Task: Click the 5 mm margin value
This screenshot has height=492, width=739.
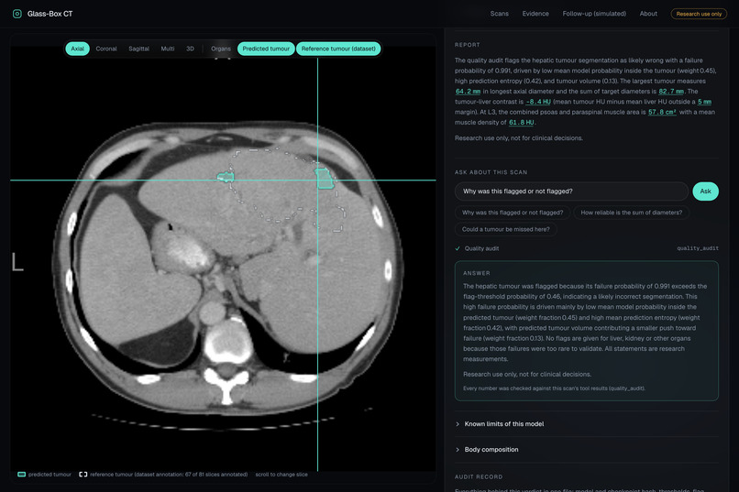Action: pyautogui.click(x=704, y=102)
